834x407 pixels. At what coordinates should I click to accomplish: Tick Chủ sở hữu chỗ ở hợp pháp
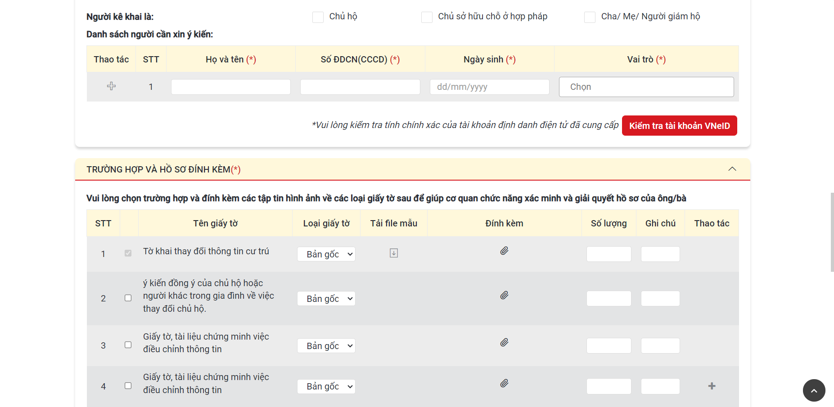pos(427,18)
